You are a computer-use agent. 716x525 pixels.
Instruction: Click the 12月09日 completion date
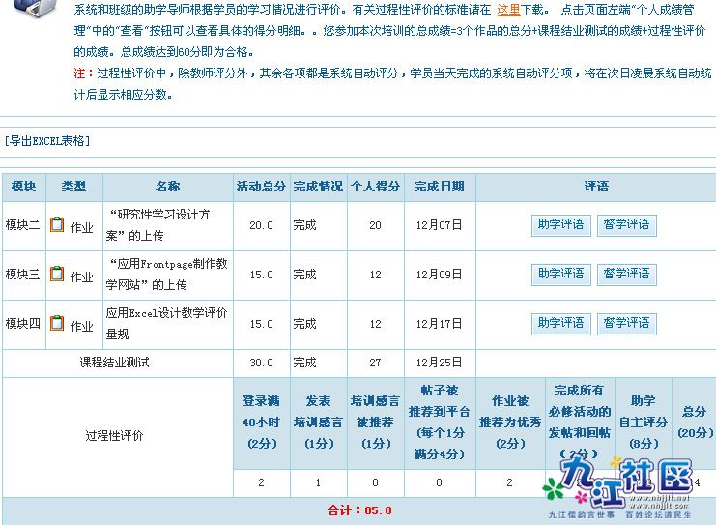(440, 275)
